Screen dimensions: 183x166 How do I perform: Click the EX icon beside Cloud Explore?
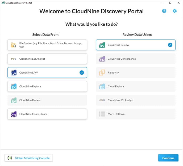pos(102,86)
